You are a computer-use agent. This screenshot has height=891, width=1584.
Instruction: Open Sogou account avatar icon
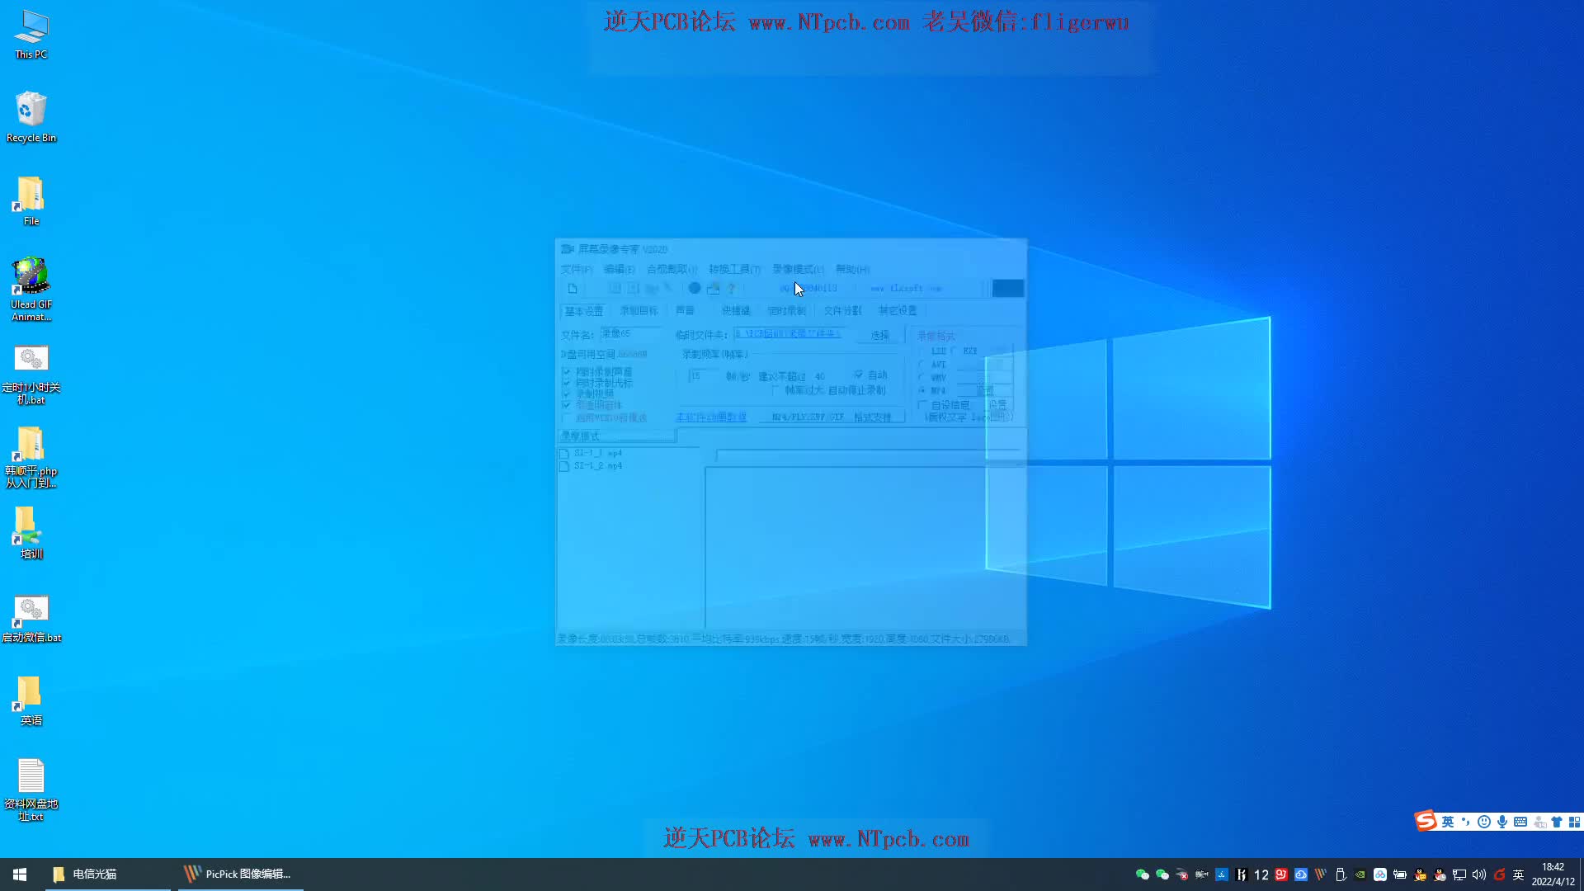[1539, 822]
